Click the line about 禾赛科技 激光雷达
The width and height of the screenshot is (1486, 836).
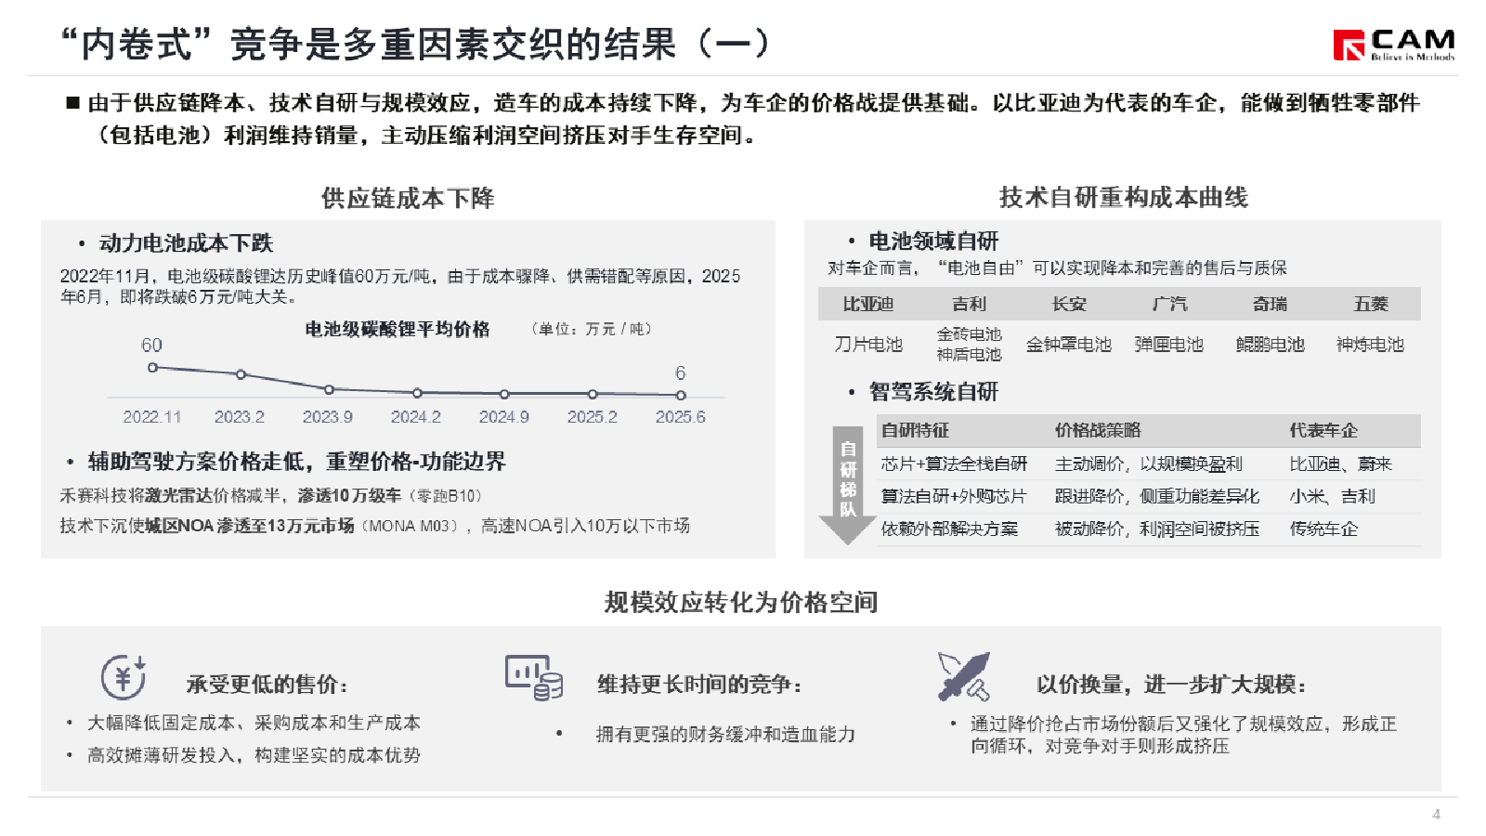pyautogui.click(x=271, y=496)
